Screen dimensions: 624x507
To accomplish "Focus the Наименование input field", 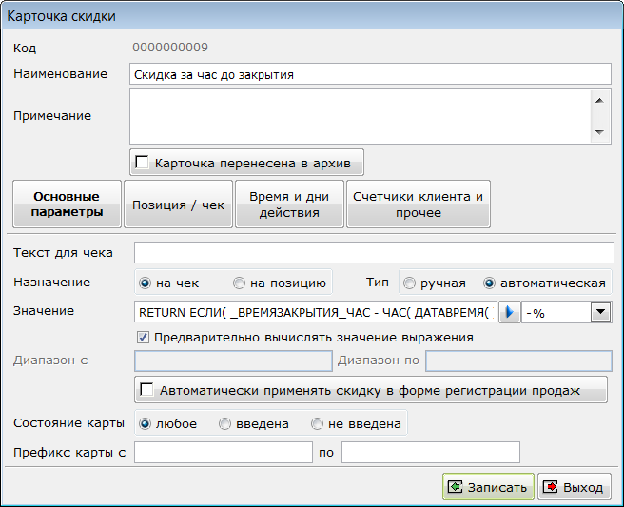I will 370,73.
